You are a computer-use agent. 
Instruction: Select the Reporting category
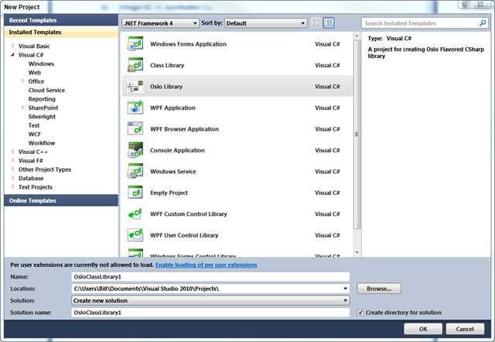pyautogui.click(x=42, y=99)
